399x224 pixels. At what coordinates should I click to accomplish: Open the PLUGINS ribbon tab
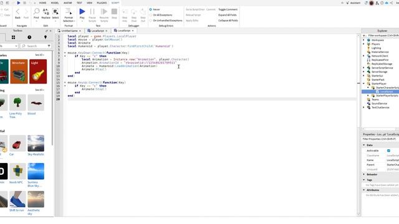[102, 2]
